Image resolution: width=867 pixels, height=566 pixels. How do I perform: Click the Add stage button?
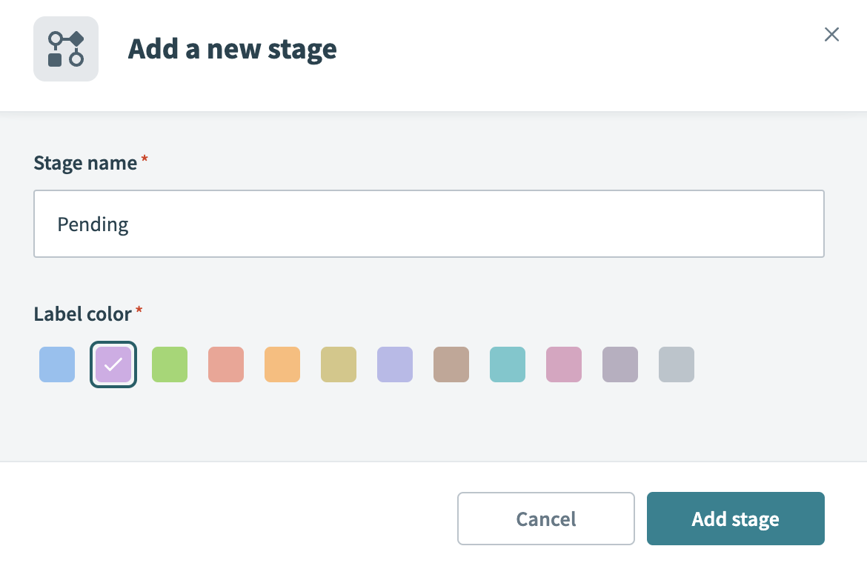pyautogui.click(x=735, y=519)
